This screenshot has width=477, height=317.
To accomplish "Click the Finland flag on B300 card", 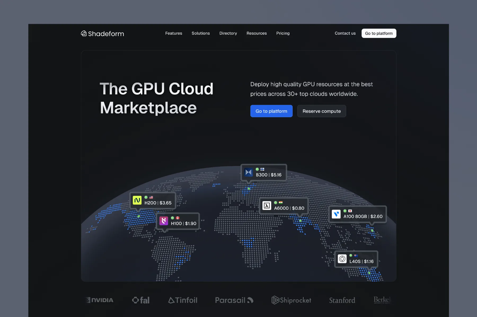I will [x=262, y=169].
